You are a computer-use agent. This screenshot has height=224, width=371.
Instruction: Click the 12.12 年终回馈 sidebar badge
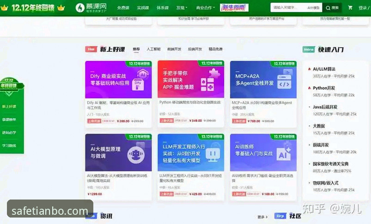coord(11,84)
